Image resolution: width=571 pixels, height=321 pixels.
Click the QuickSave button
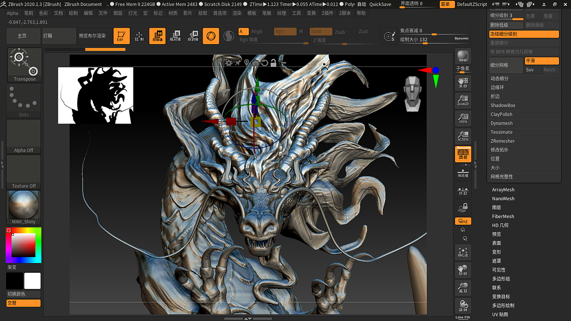380,4
